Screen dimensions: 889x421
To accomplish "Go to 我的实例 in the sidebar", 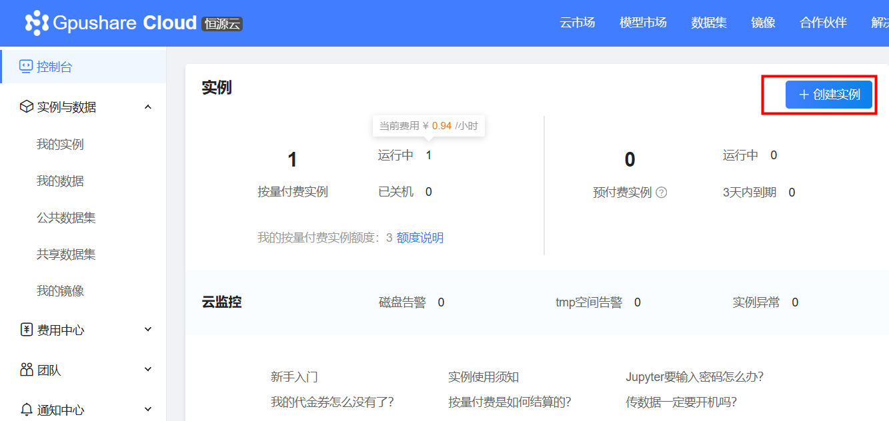I will click(60, 145).
